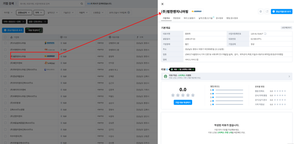Switch to the 재무/신용평가 tab
Image resolution: width=294 pixels, height=144 pixels.
(189, 18)
